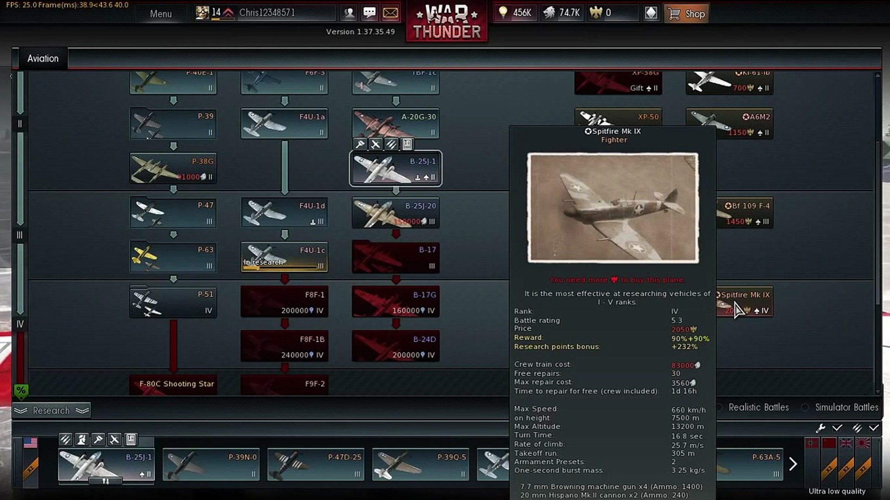Select the USA flag nation
The image size is (890, 500).
[x=31, y=443]
